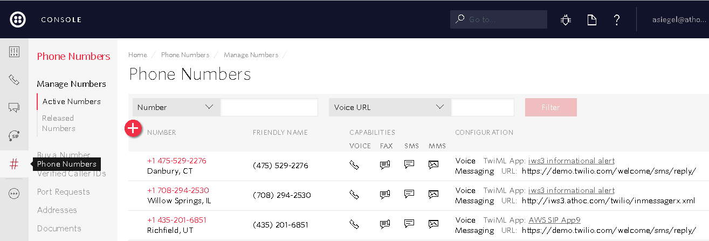Go to Port Requests in the sidebar
The image size is (709, 241).
[63, 192]
